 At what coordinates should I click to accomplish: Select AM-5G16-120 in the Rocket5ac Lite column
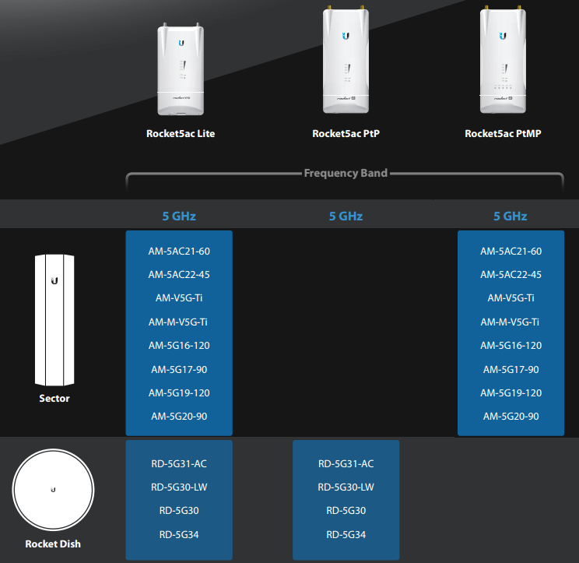179,346
